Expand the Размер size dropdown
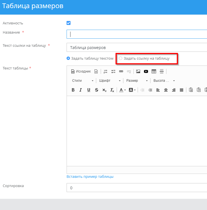207x210 pixels. click(137, 81)
